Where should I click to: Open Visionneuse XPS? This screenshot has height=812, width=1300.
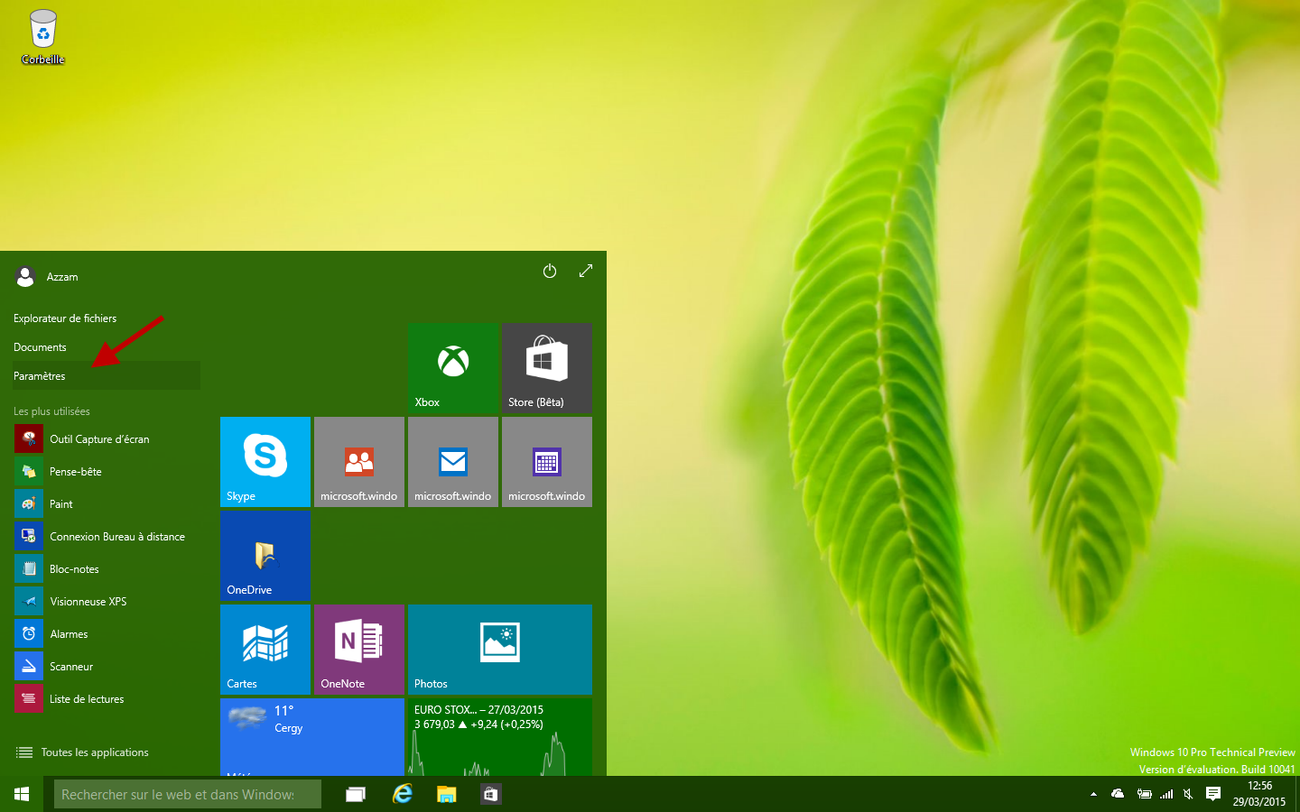coord(107,601)
